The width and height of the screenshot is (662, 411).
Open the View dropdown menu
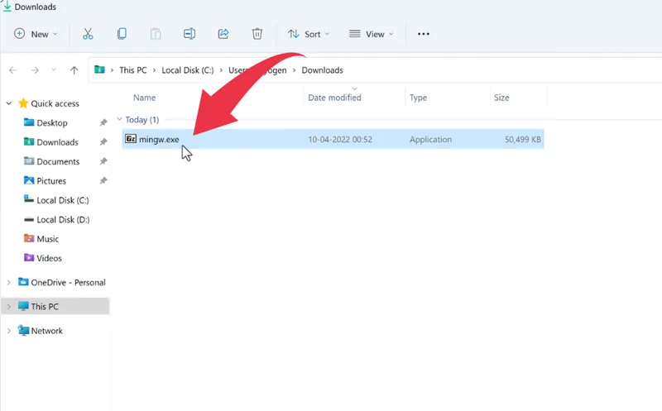pyautogui.click(x=371, y=34)
